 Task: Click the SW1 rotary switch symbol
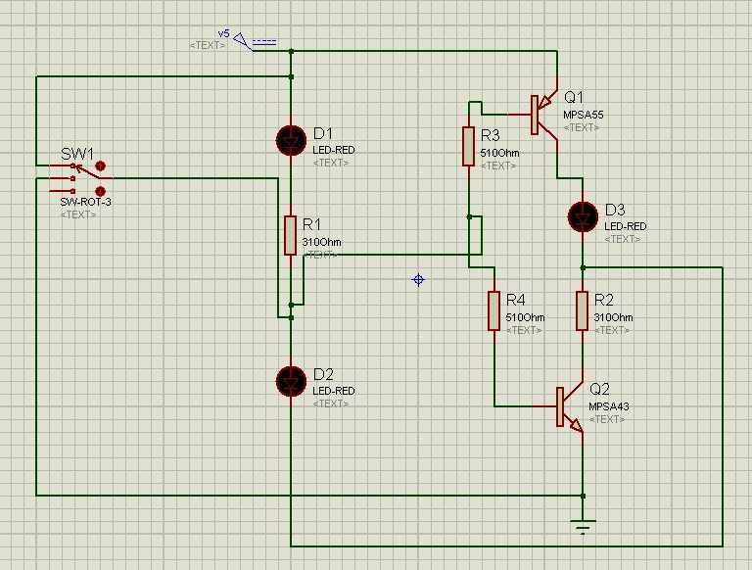tap(79, 178)
